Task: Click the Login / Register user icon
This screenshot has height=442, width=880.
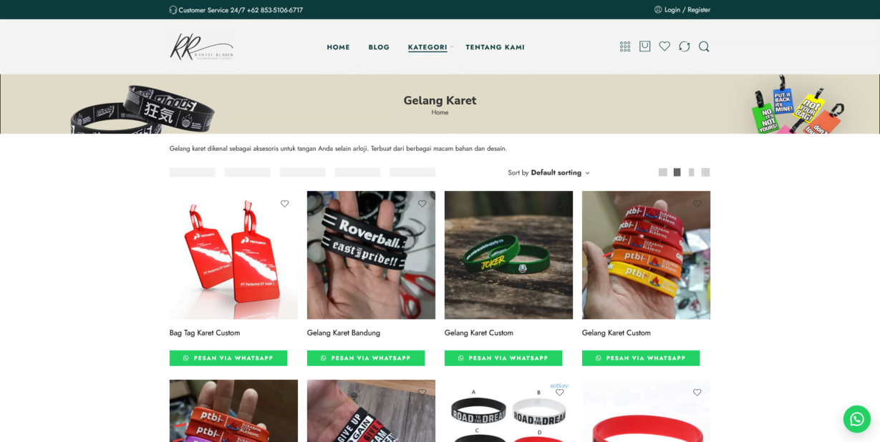Action: [x=658, y=10]
